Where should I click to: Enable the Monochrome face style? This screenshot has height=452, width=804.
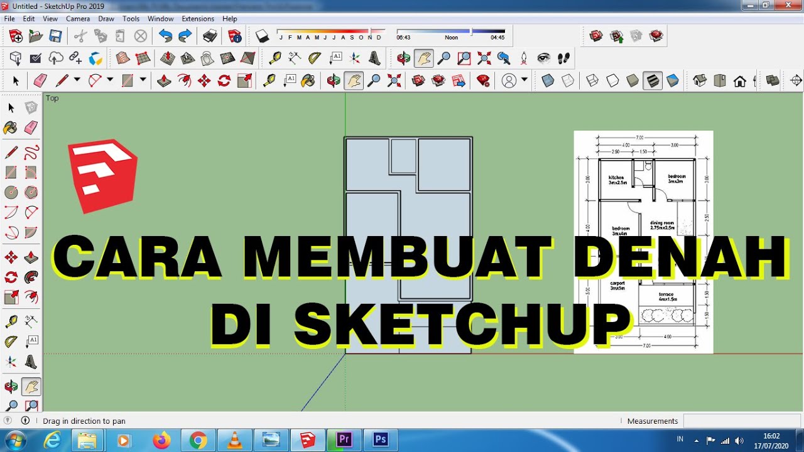[x=673, y=80]
